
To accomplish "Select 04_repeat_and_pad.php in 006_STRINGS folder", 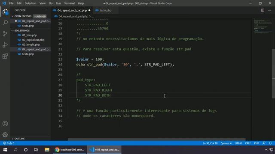I will click(31, 49).
